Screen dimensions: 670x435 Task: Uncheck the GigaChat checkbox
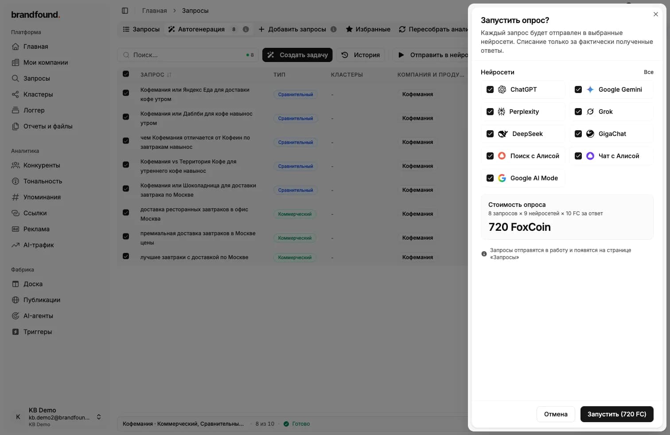click(x=578, y=134)
